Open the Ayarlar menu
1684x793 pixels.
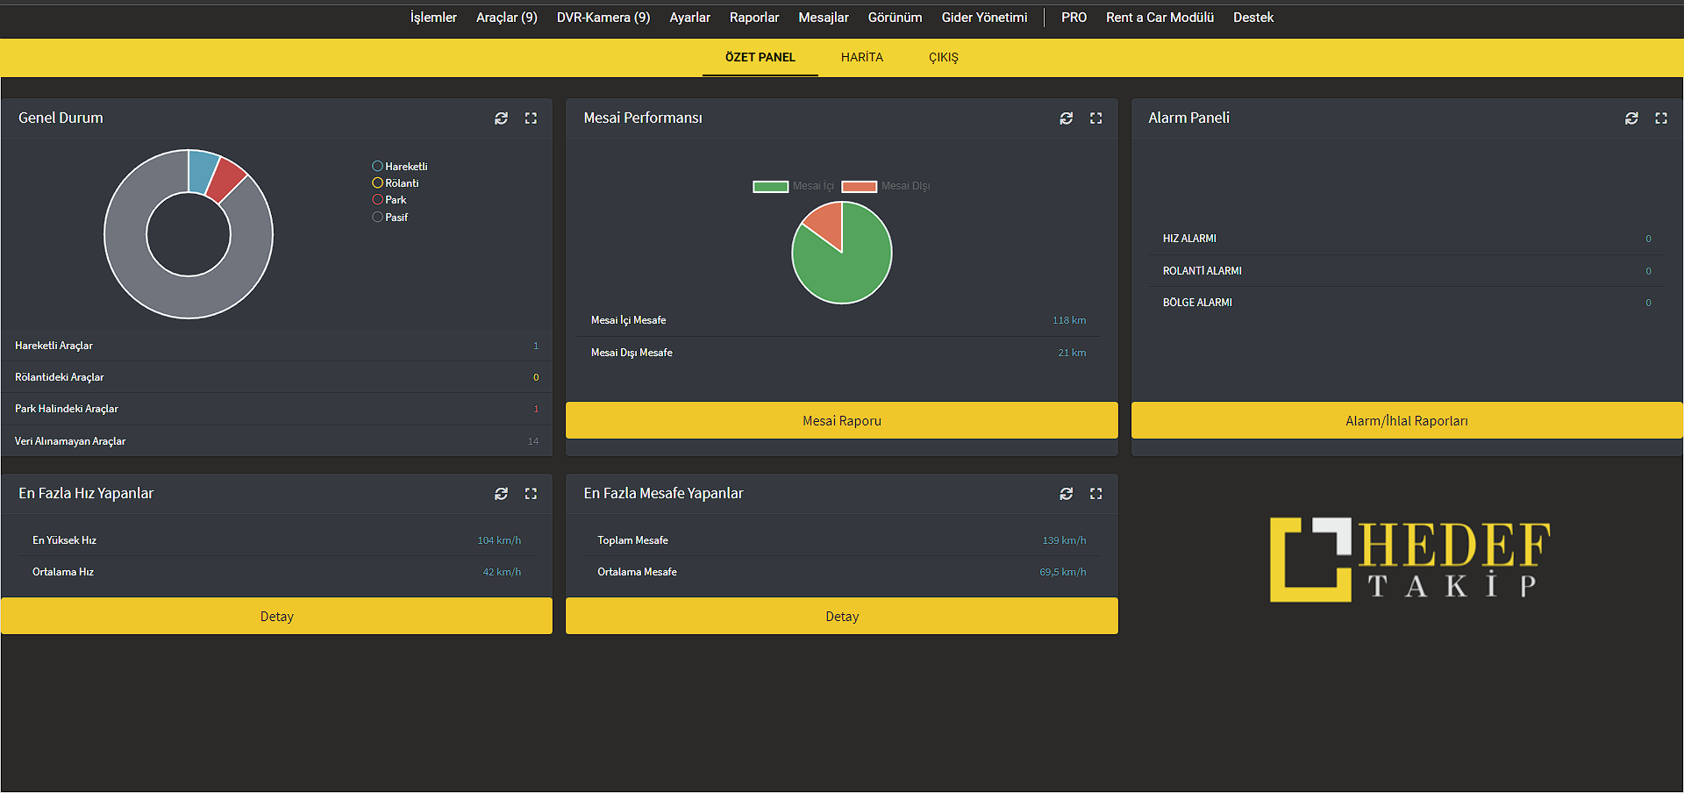point(690,18)
